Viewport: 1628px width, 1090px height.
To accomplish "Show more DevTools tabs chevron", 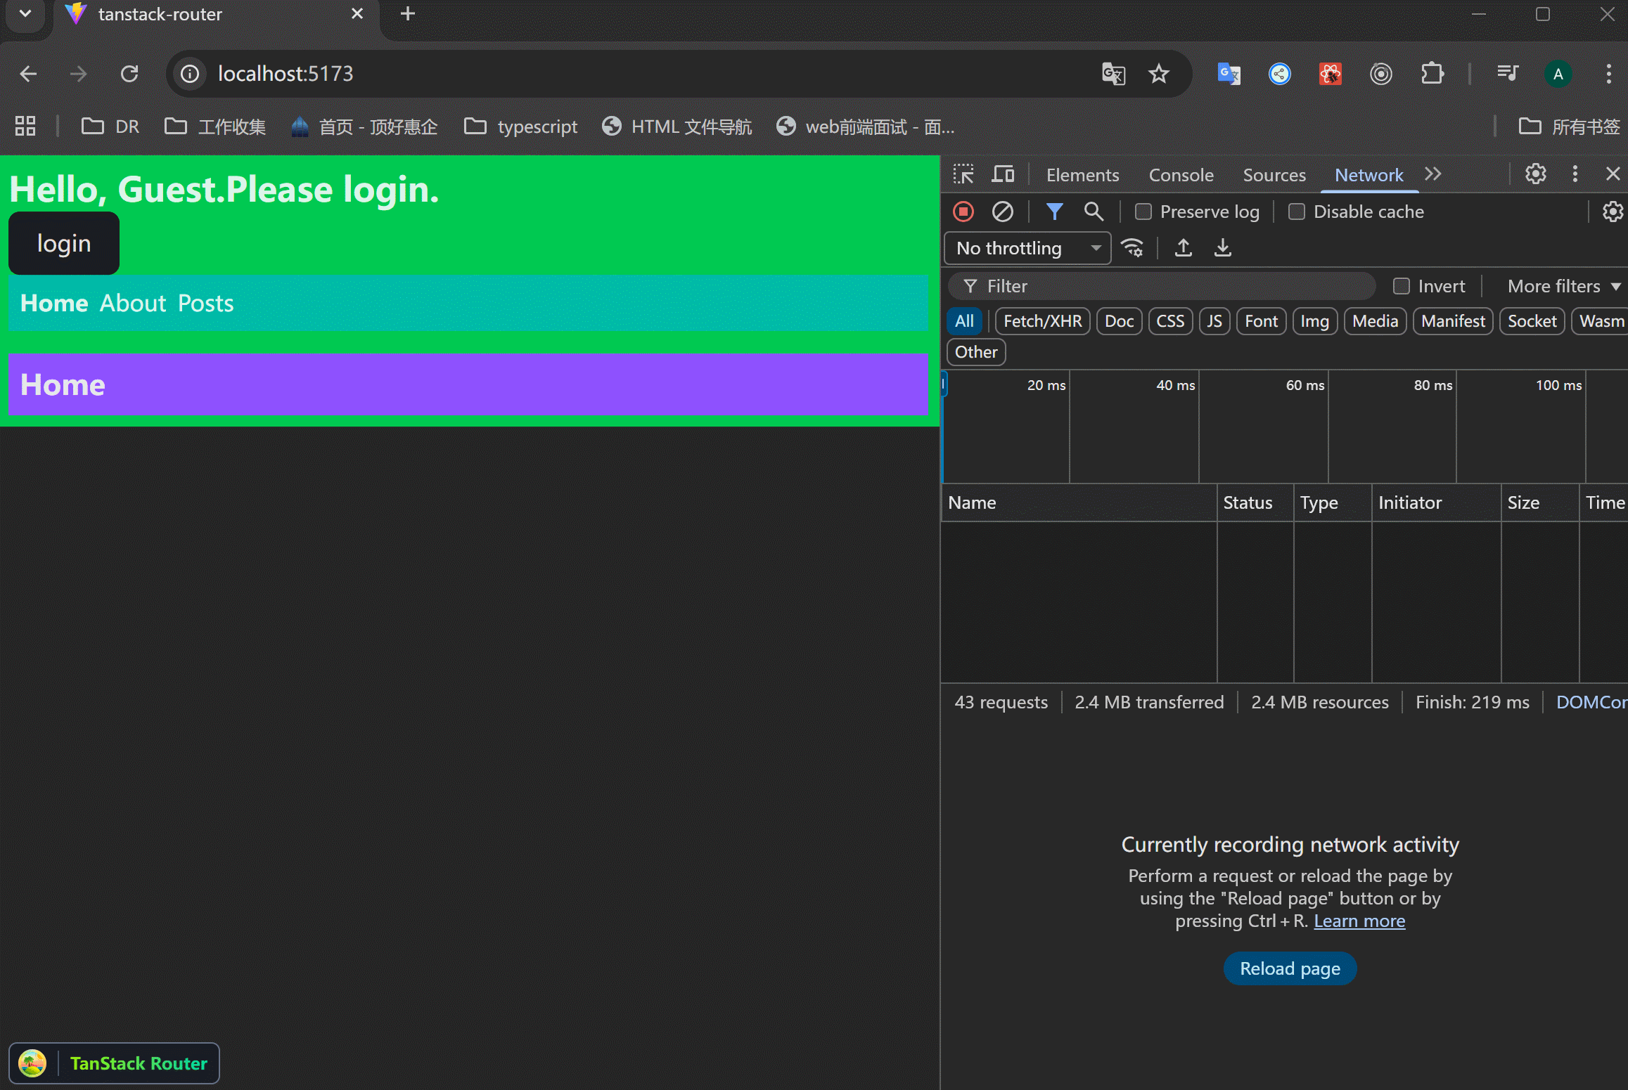I will (x=1432, y=174).
